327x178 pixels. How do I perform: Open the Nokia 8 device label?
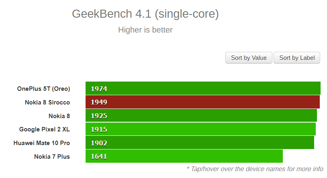click(x=59, y=116)
